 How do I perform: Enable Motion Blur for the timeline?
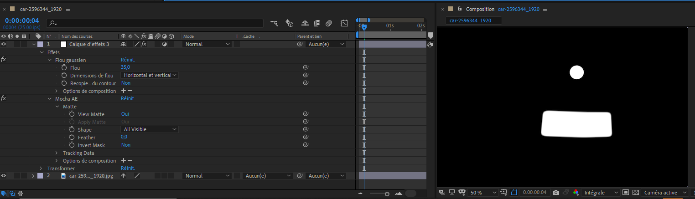[329, 23]
